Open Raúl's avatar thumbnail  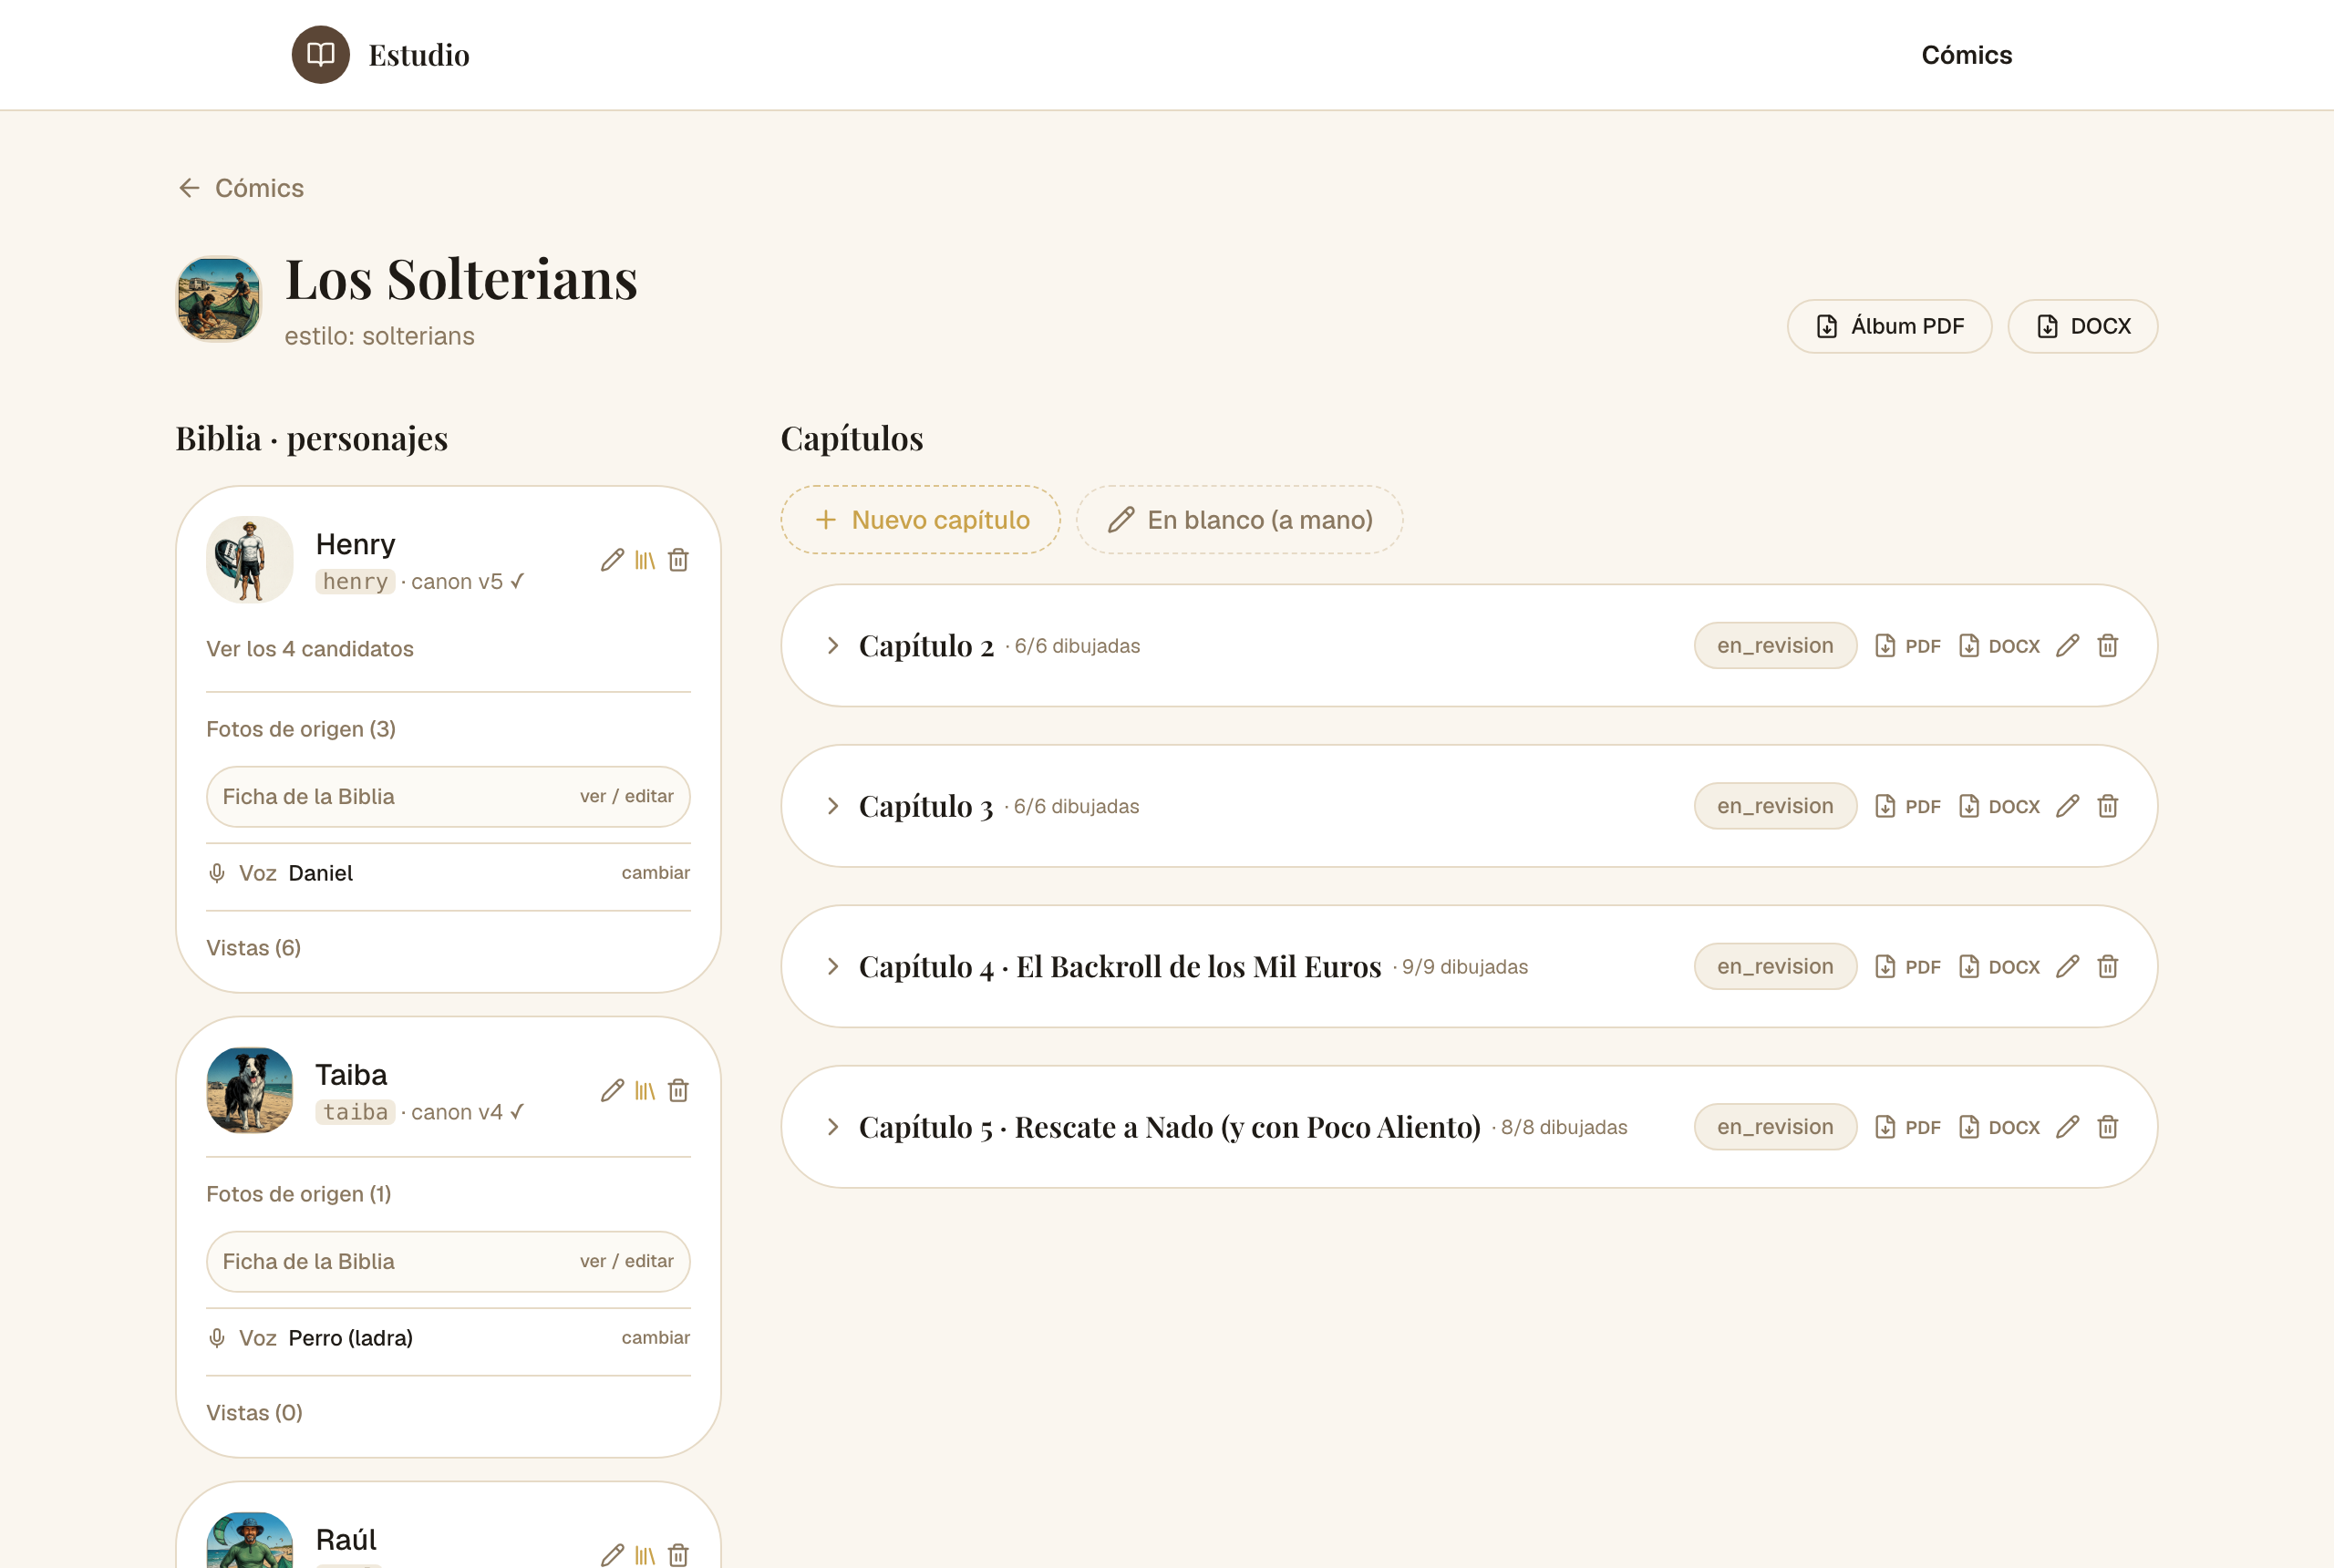(250, 1540)
